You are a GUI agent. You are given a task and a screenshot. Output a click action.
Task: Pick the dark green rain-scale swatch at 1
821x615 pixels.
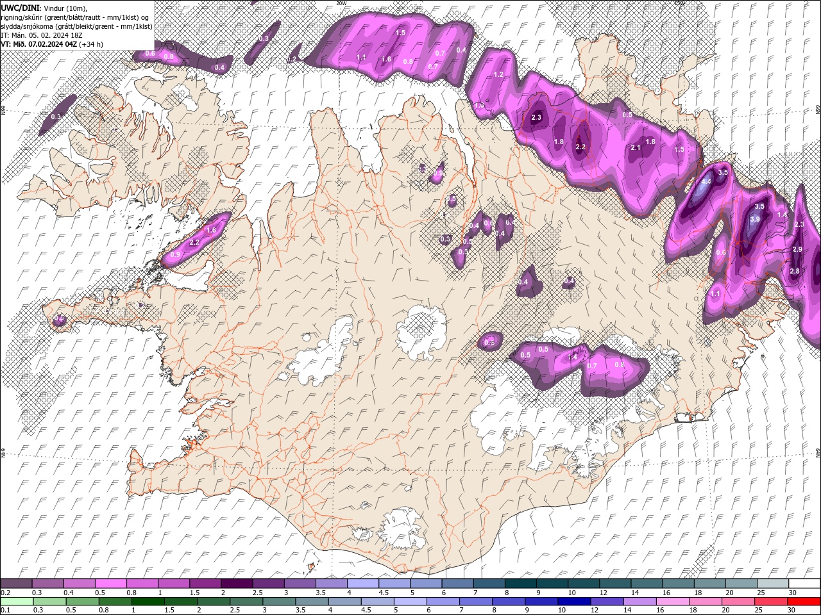point(148,602)
